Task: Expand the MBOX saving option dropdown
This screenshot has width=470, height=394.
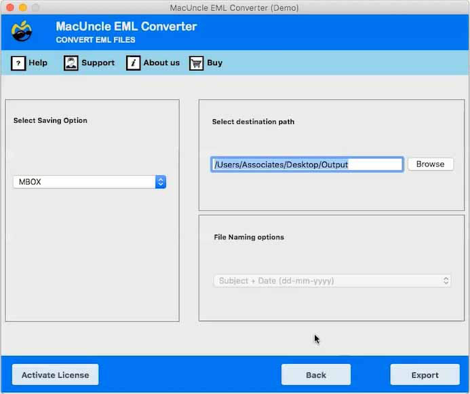Action: (x=90, y=182)
